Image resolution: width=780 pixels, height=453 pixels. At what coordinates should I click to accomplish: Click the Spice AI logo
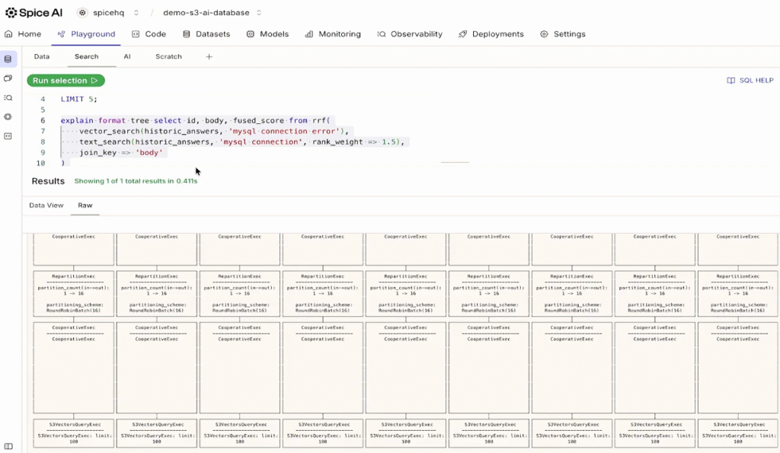click(x=35, y=12)
